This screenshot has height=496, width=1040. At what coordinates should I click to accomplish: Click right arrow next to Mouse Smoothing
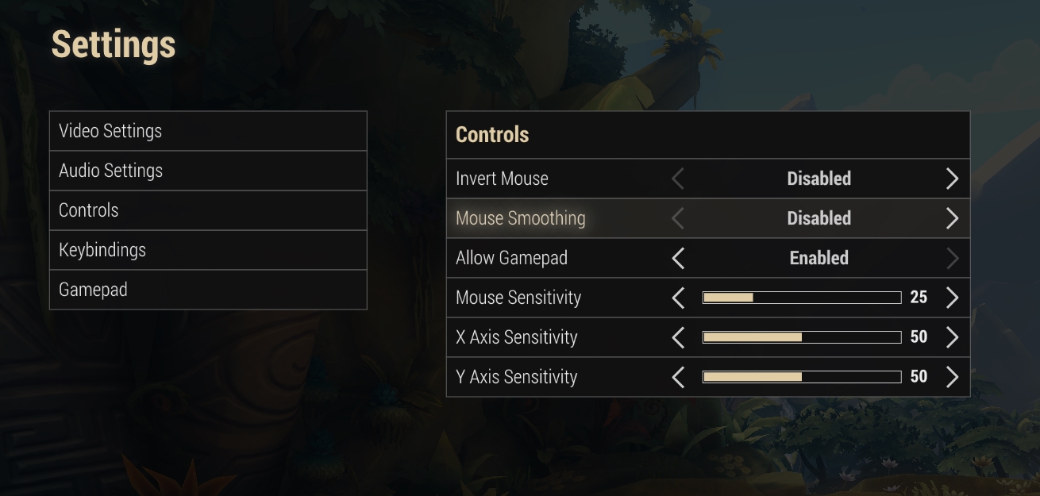(952, 218)
